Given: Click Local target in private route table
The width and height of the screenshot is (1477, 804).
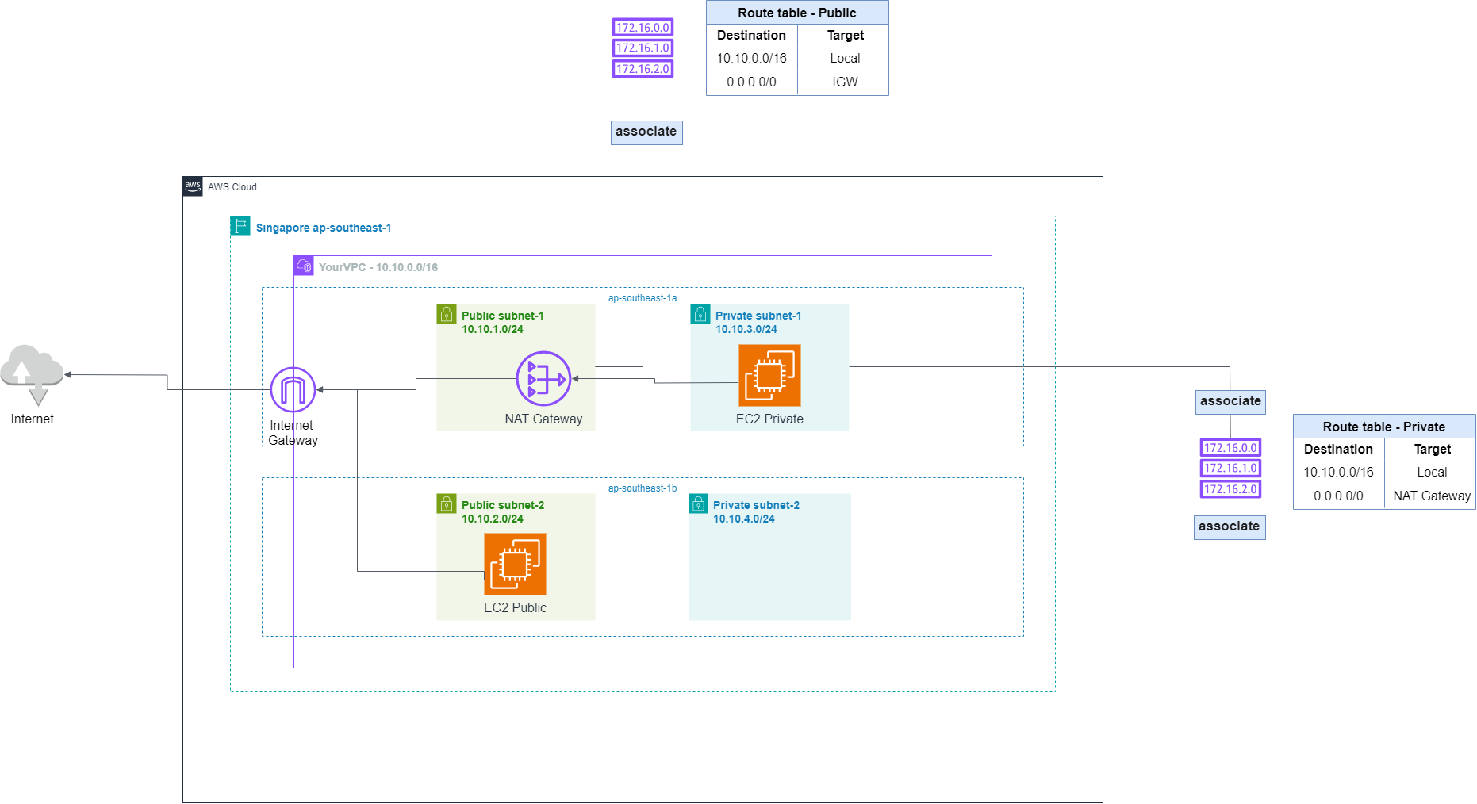Looking at the screenshot, I should tap(1432, 472).
